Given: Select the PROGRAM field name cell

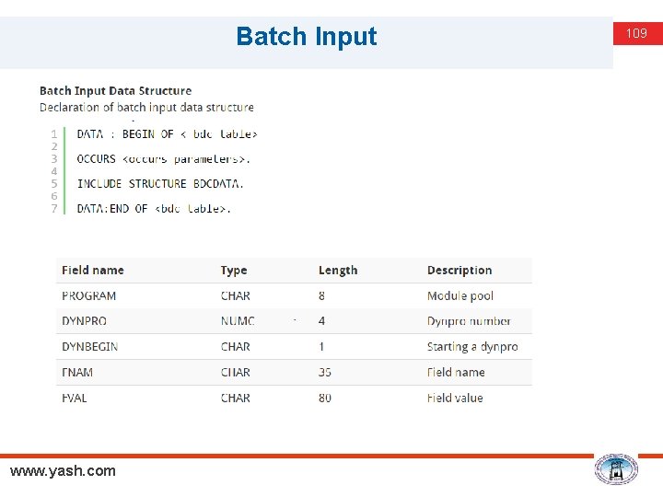Looking at the screenshot, I should tap(88, 295).
